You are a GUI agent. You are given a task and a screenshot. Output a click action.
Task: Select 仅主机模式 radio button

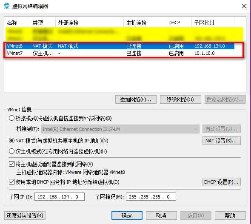[11, 151]
